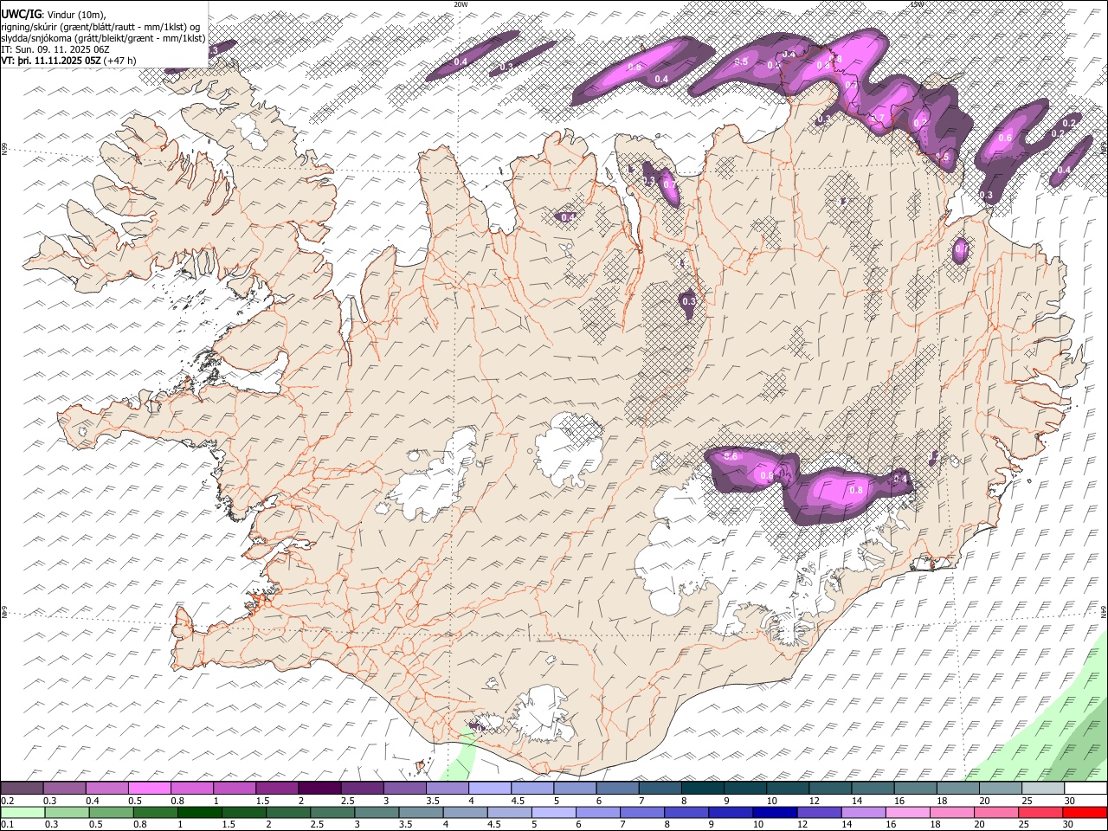1108x831 pixels.
Task: Select the royal blue 9 swatch, bottom row
Action: coord(730,812)
